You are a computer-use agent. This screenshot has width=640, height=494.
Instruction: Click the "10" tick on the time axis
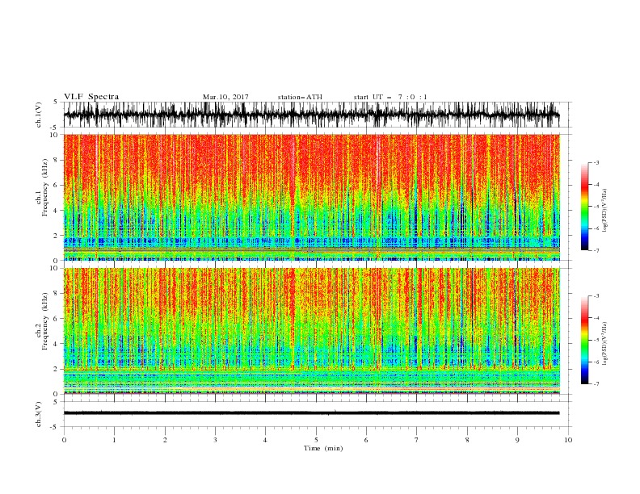(x=568, y=440)
